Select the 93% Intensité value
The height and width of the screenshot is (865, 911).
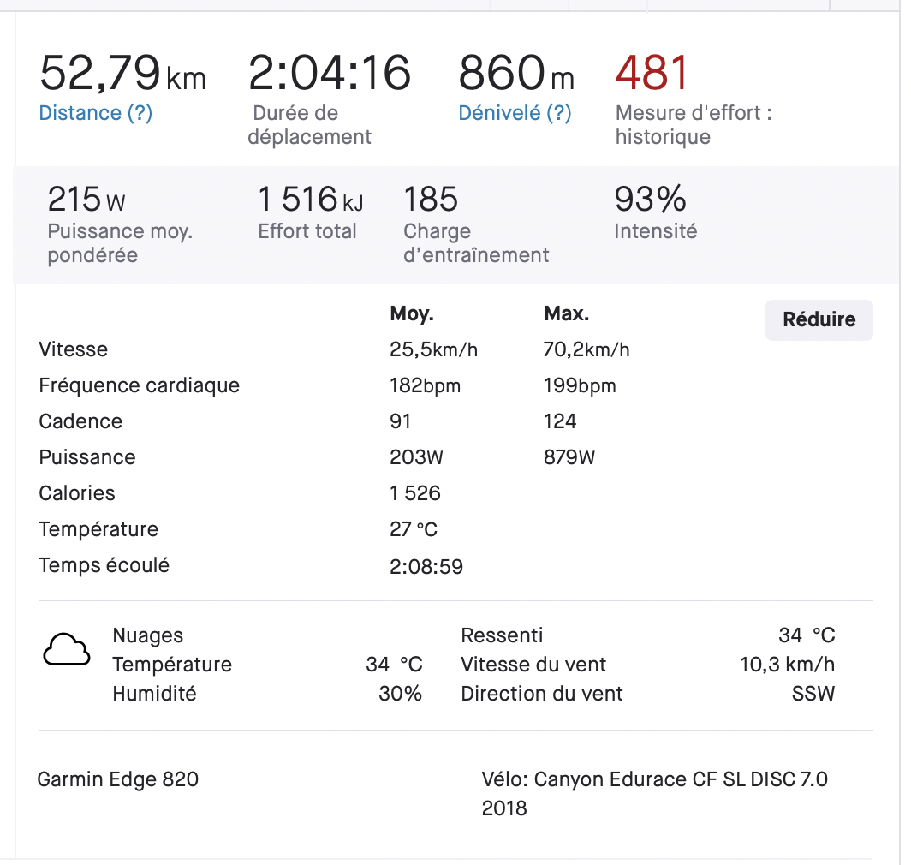click(x=650, y=200)
